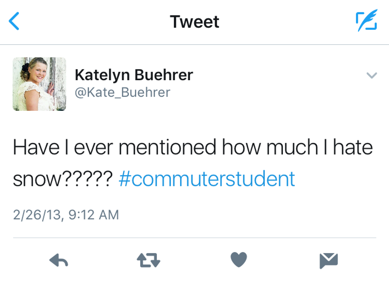Viewport: 389px width, 281px height.
Task: Tap the Katelyn Buehrer display name
Action: tap(134, 75)
